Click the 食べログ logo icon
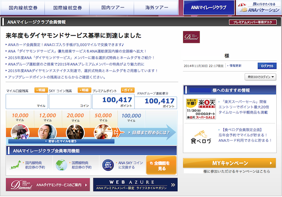The width and height of the screenshot is (282, 197). tap(201, 137)
